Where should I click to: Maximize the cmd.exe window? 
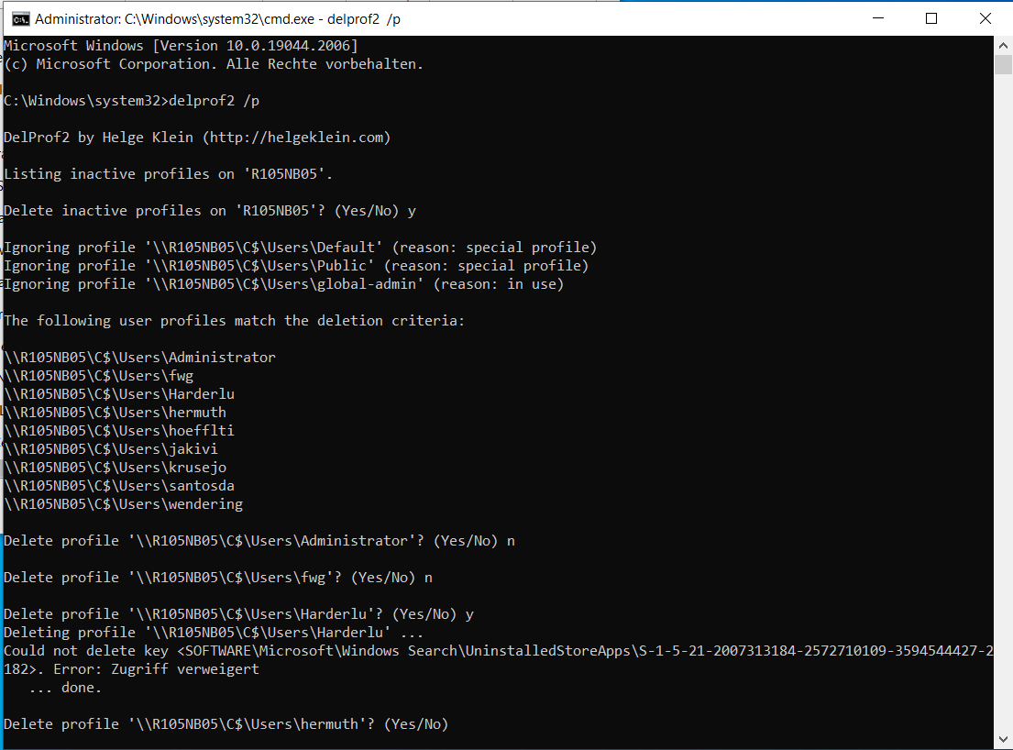[x=931, y=18]
